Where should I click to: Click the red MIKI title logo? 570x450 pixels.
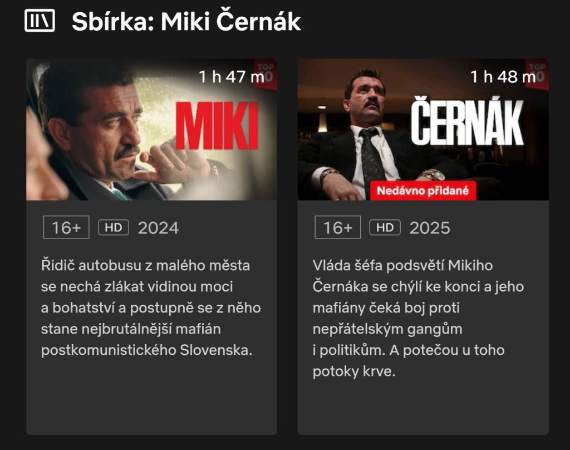coord(218,126)
